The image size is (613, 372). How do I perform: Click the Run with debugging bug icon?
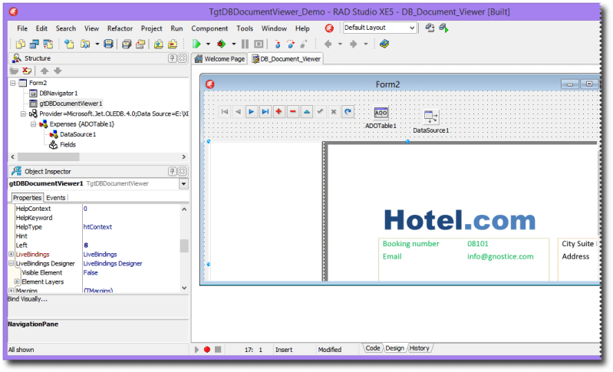pos(221,44)
